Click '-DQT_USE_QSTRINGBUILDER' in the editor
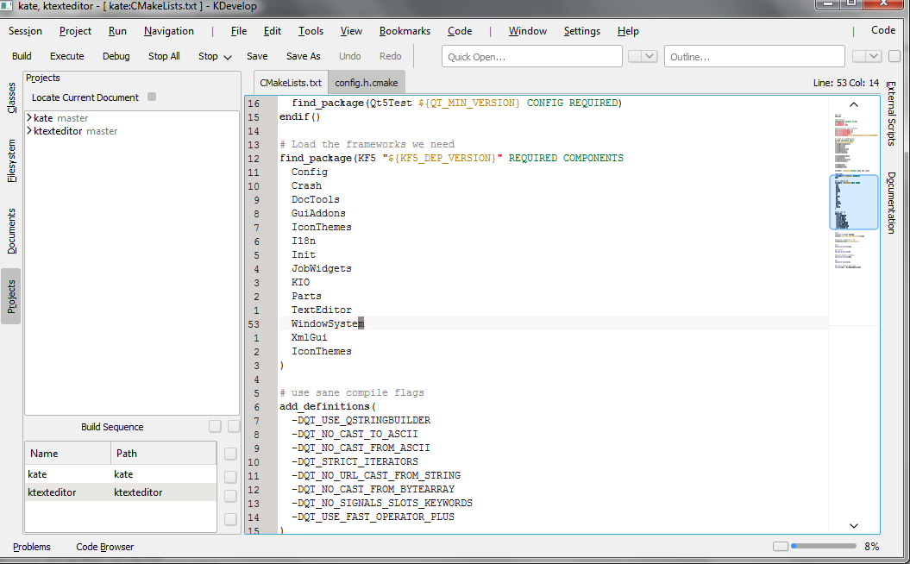 [x=361, y=420]
